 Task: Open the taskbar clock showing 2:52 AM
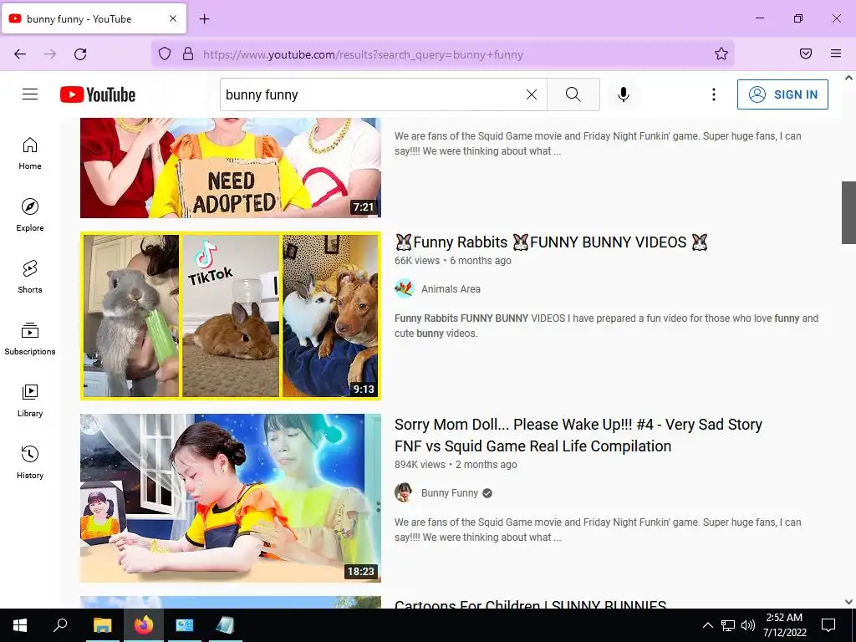784,625
